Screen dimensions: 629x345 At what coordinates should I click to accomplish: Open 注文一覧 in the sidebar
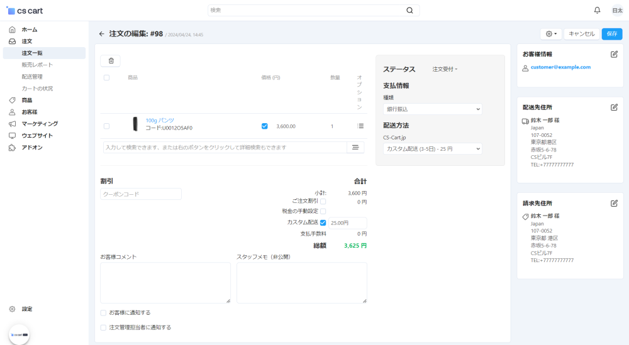coord(44,53)
